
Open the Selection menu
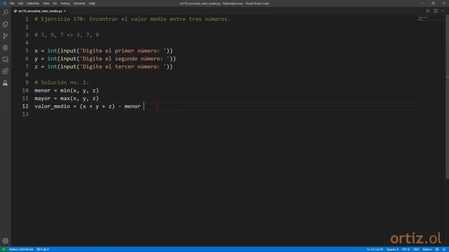tap(33, 3)
